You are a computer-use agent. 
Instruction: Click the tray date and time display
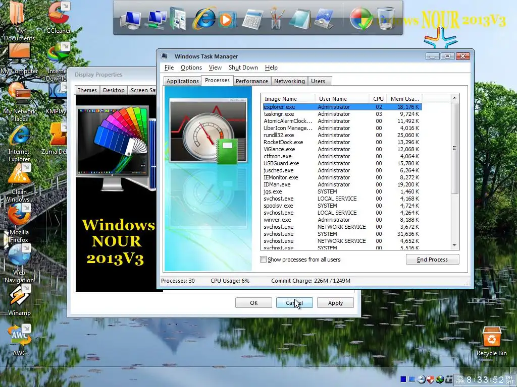(485, 380)
